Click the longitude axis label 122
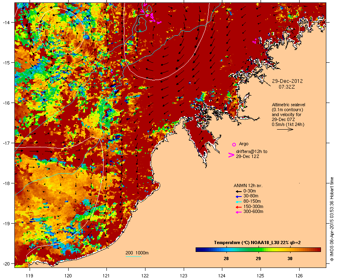The height and width of the screenshot is (279, 337). coord(145,276)
